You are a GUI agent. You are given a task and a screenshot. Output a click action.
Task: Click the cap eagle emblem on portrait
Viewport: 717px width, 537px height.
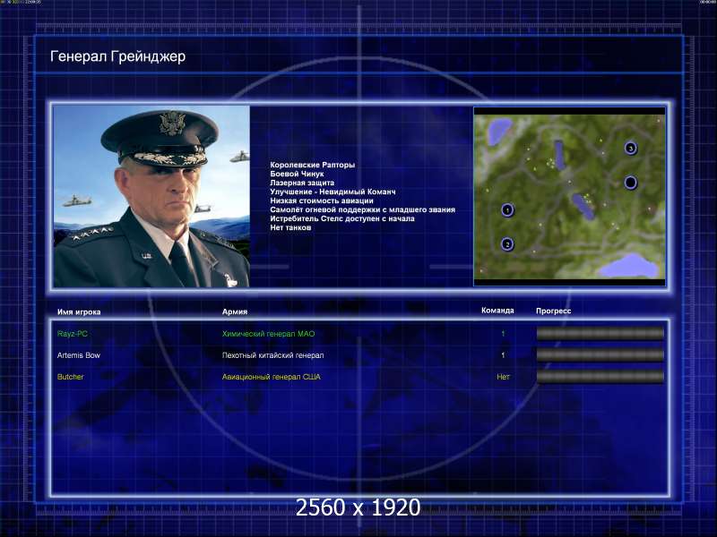173,123
